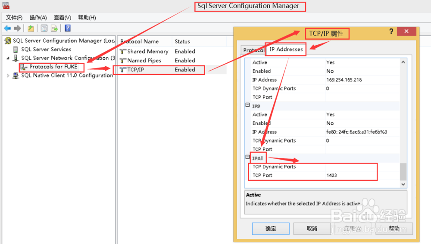Click the blue Help toolbar icon
The height and width of the screenshot is (244, 431).
68,28
